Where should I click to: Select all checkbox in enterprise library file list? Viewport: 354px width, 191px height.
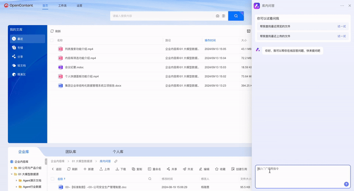[x=53, y=179]
